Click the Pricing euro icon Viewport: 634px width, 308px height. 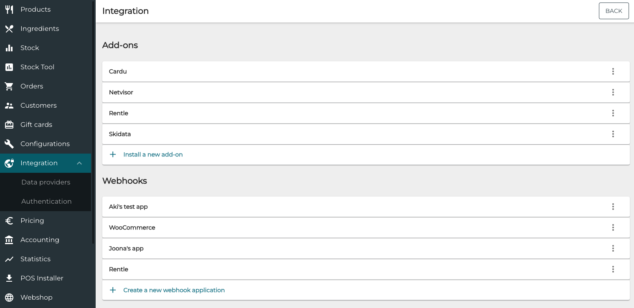point(9,220)
